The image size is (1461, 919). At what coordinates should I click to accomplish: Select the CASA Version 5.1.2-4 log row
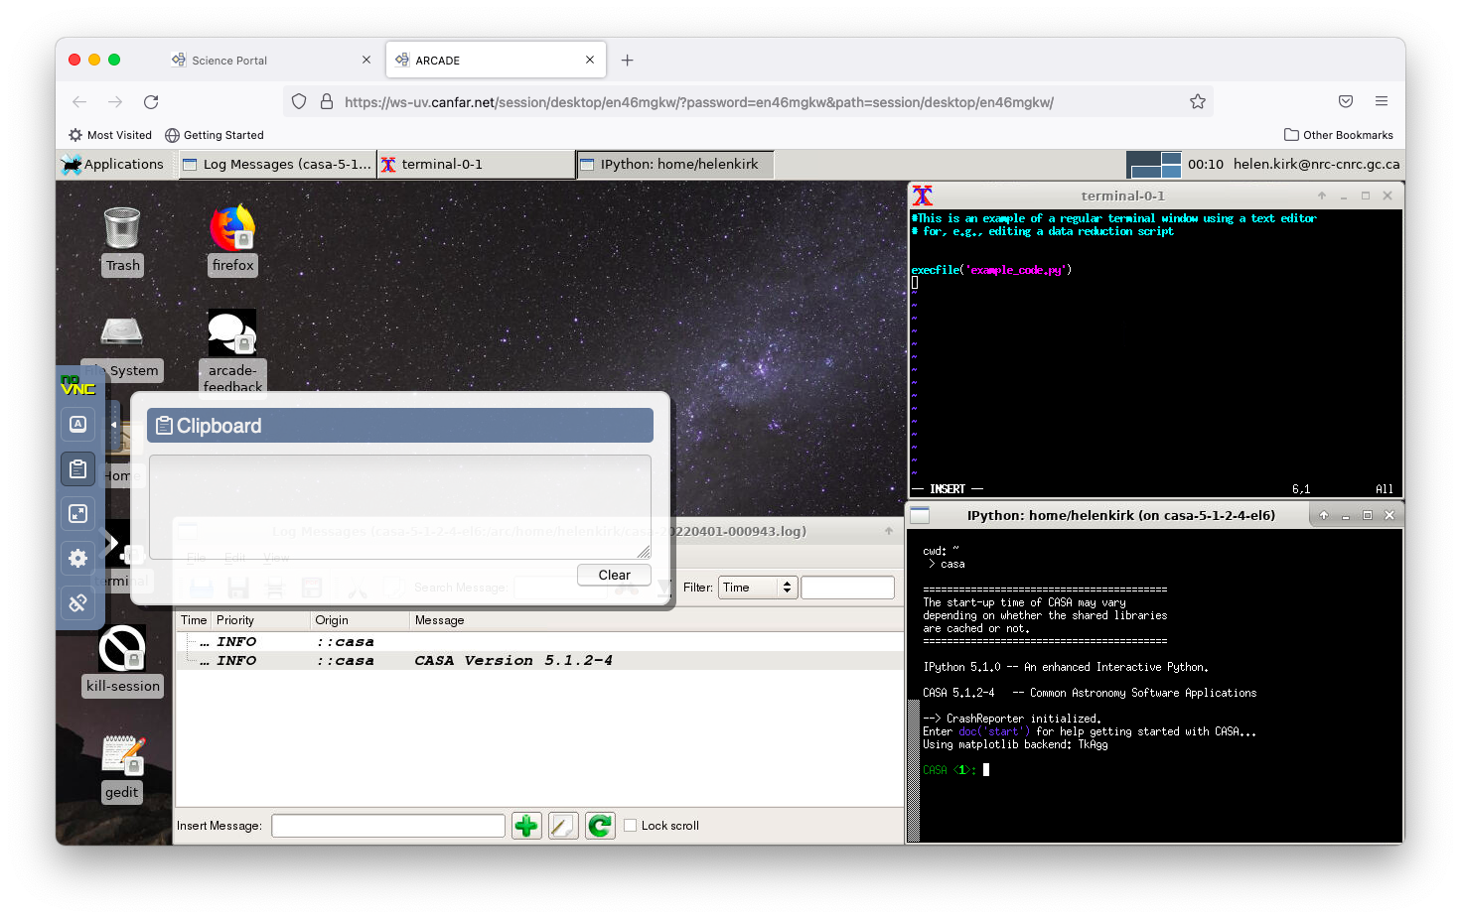(x=539, y=661)
